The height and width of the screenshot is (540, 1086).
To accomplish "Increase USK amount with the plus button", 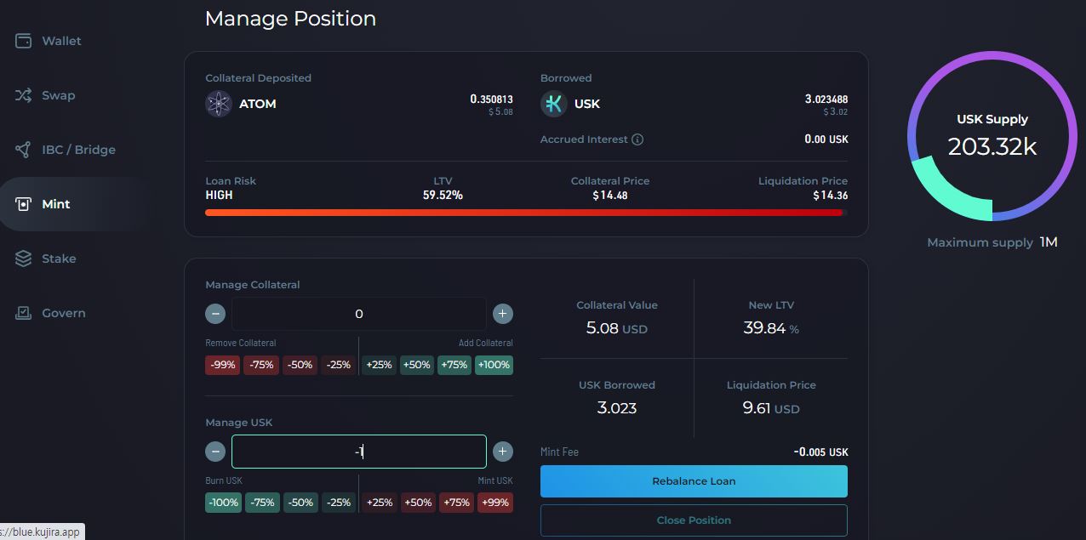I will (x=503, y=452).
